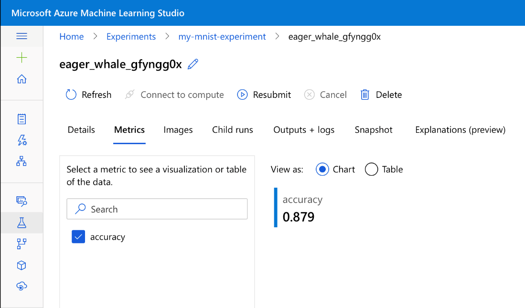Click into the metric Search field
The width and height of the screenshot is (525, 308).
click(x=157, y=209)
